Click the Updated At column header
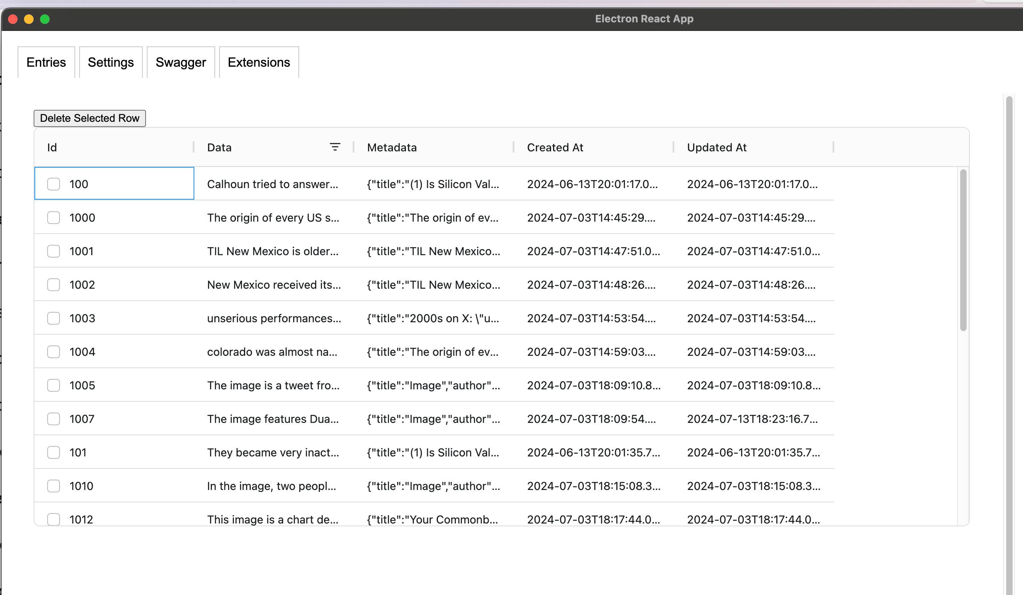The height and width of the screenshot is (595, 1023). click(717, 147)
